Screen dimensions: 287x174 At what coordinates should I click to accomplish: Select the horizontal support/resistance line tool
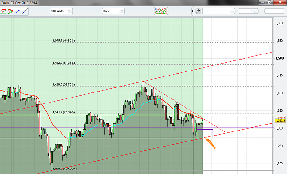tap(3, 11)
